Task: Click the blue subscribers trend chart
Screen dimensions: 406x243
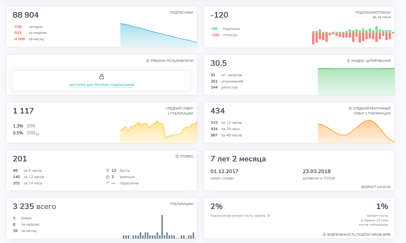Action: click(159, 35)
